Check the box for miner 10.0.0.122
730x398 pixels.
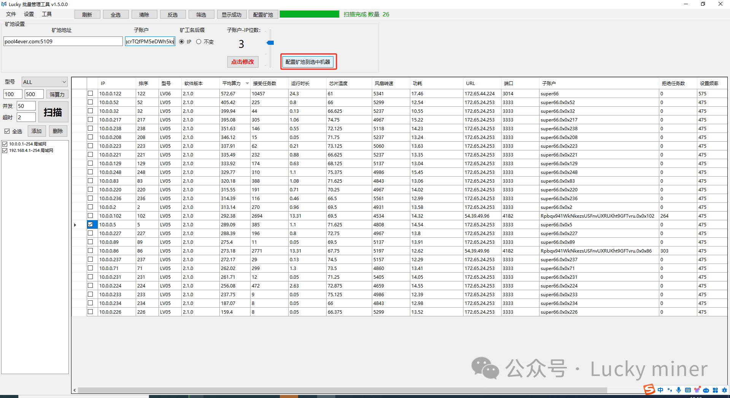[x=90, y=93]
